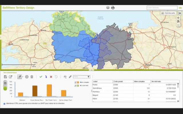This screenshot has width=183, height=114.
Task: Click the Code postal column header
Action: [123, 82]
